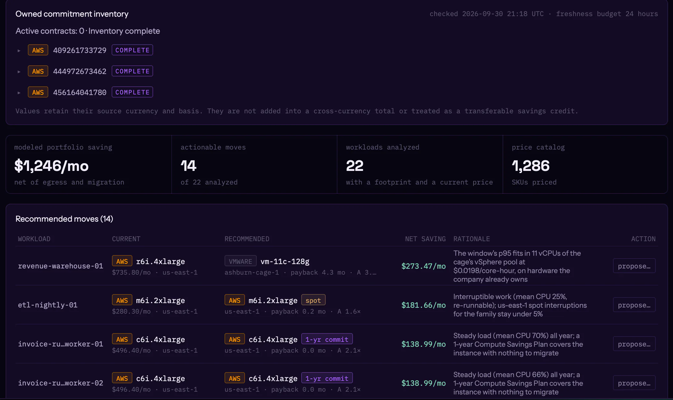673x400 pixels.
Task: Select the actionable moves 14 card
Action: (254, 164)
